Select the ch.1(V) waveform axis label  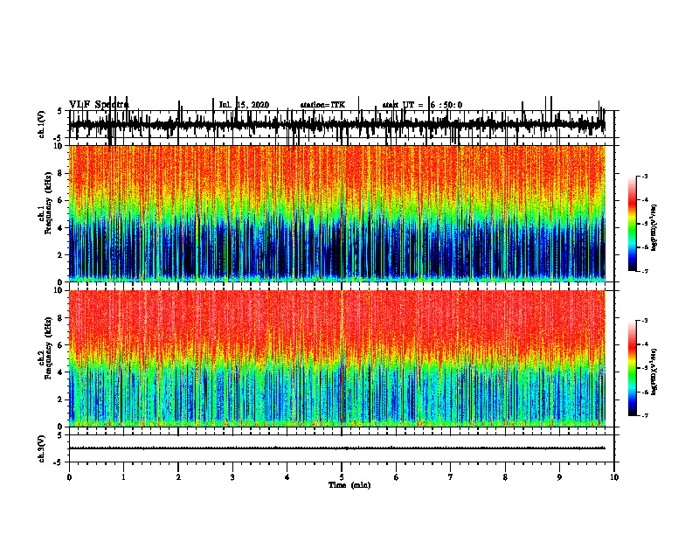click(x=41, y=124)
